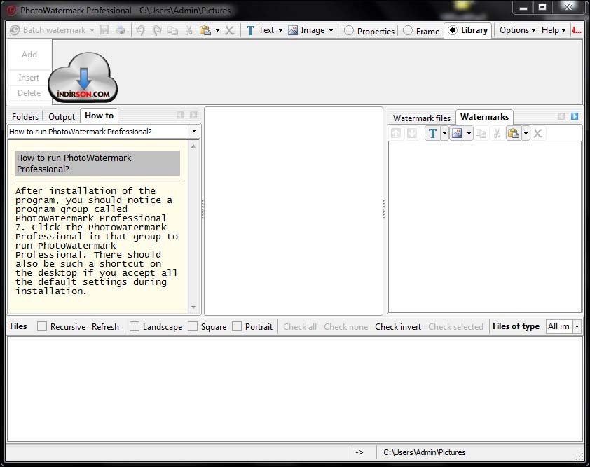Click the Copy icon in main toolbar
Screen dimensions: 590x467
click(172, 31)
